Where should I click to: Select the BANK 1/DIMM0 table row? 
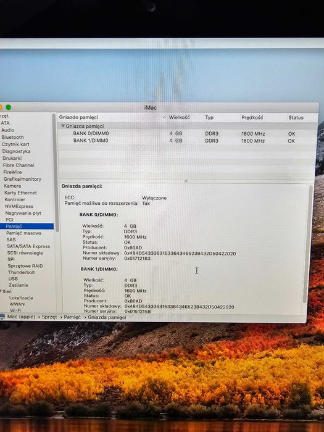point(188,141)
